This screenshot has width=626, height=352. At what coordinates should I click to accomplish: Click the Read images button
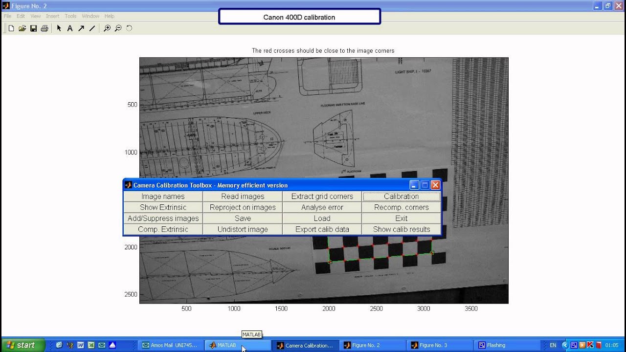point(243,197)
